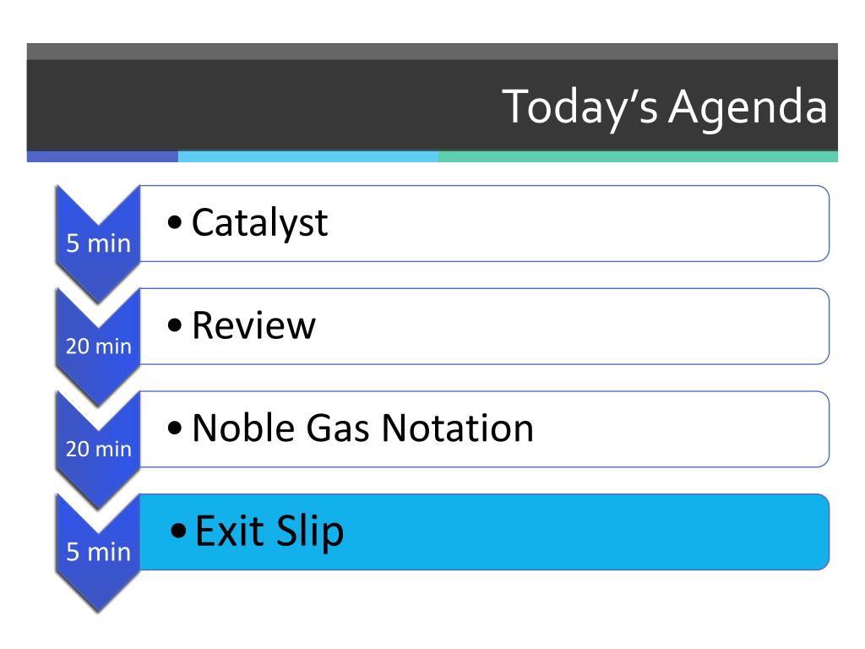
Task: Pick the light blue accent bar segment
Action: [307, 156]
